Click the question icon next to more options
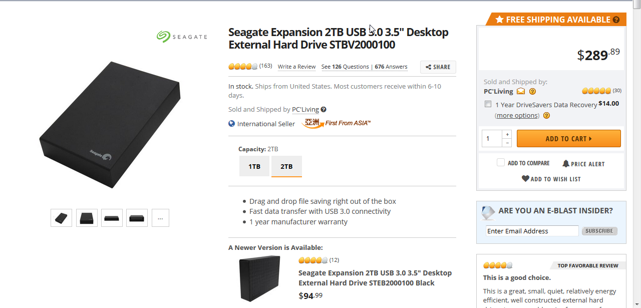The image size is (641, 308). (546, 116)
